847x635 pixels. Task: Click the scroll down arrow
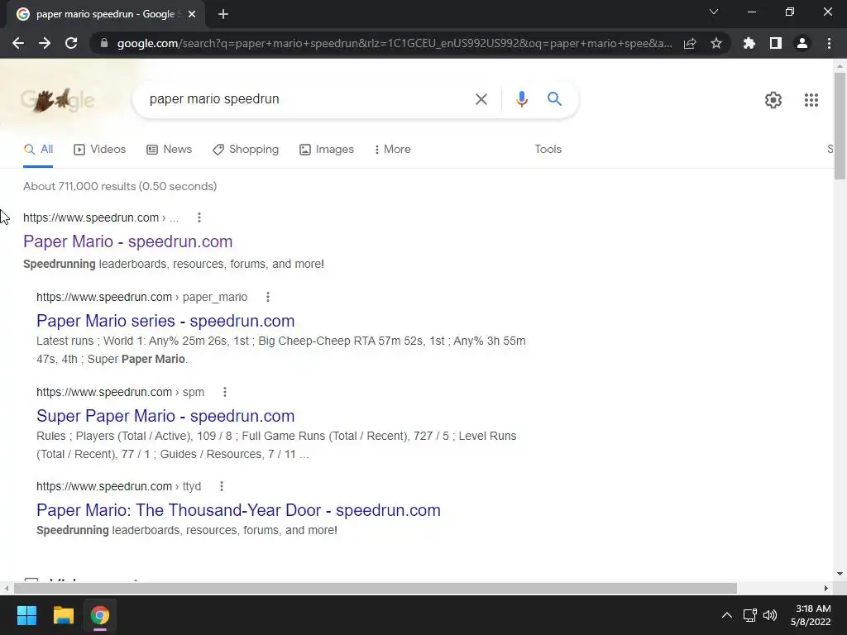pyautogui.click(x=840, y=574)
